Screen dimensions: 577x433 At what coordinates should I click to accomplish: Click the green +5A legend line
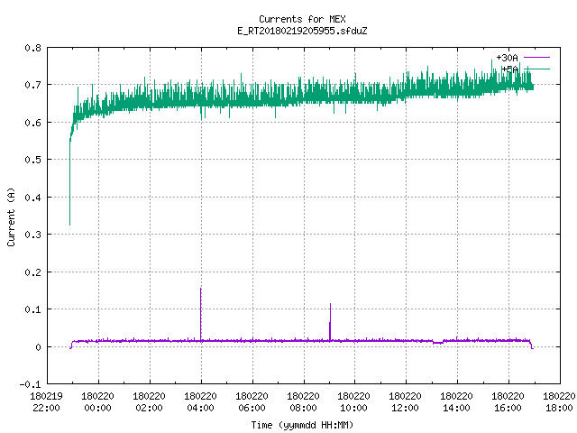[x=536, y=69]
